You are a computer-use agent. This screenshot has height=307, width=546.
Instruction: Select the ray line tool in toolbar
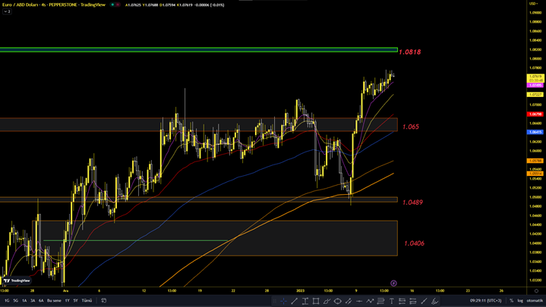click(x=424, y=301)
